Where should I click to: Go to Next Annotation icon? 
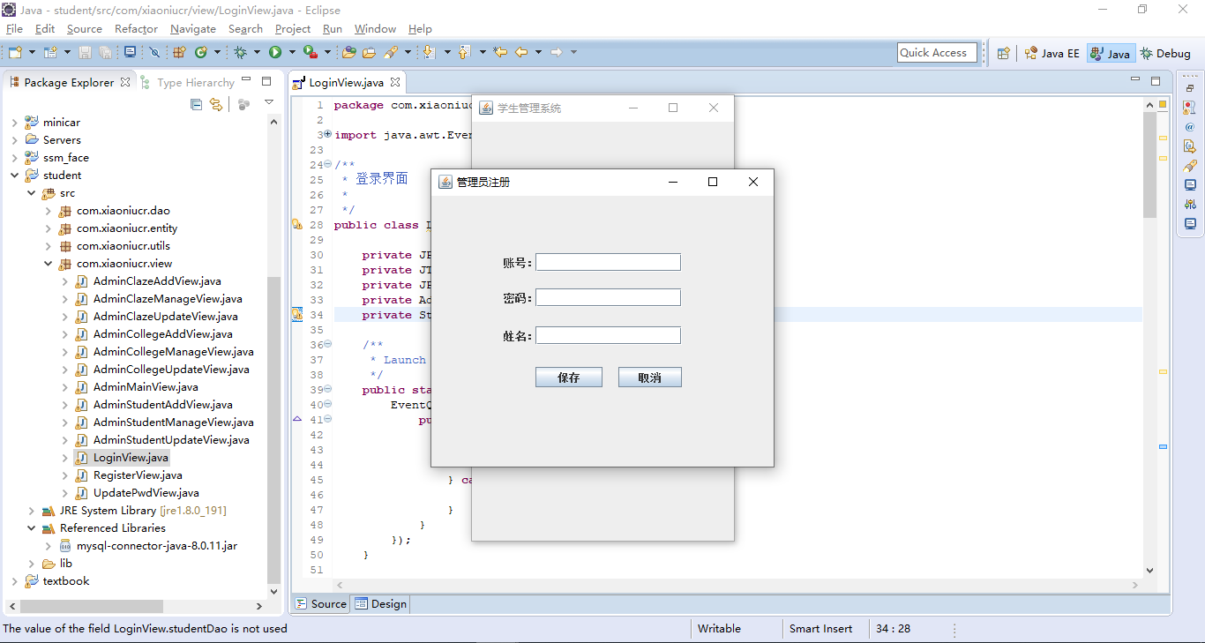[430, 53]
